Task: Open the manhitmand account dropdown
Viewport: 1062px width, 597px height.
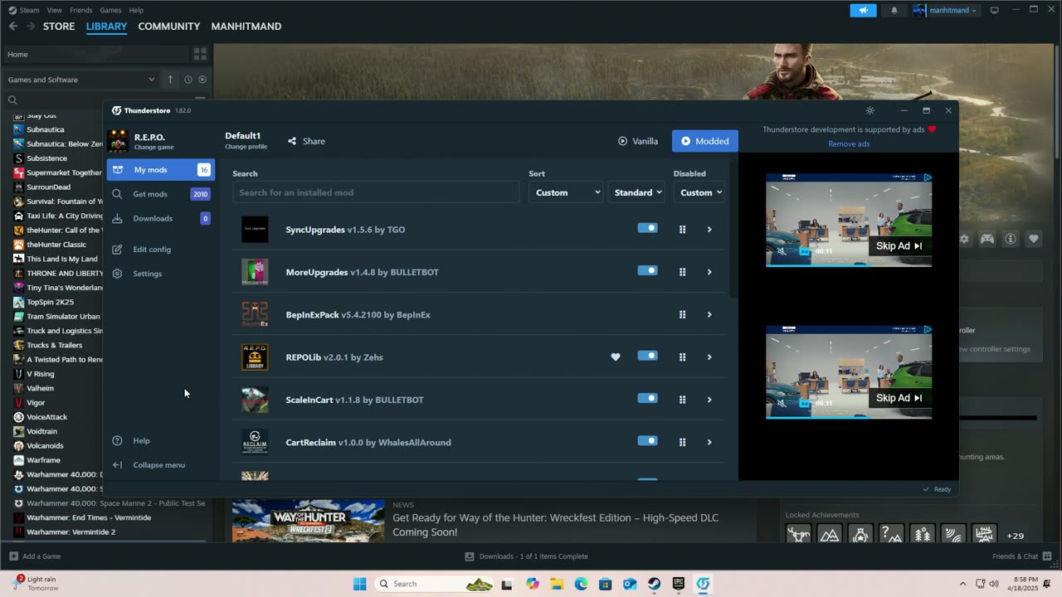Action: 945,10
